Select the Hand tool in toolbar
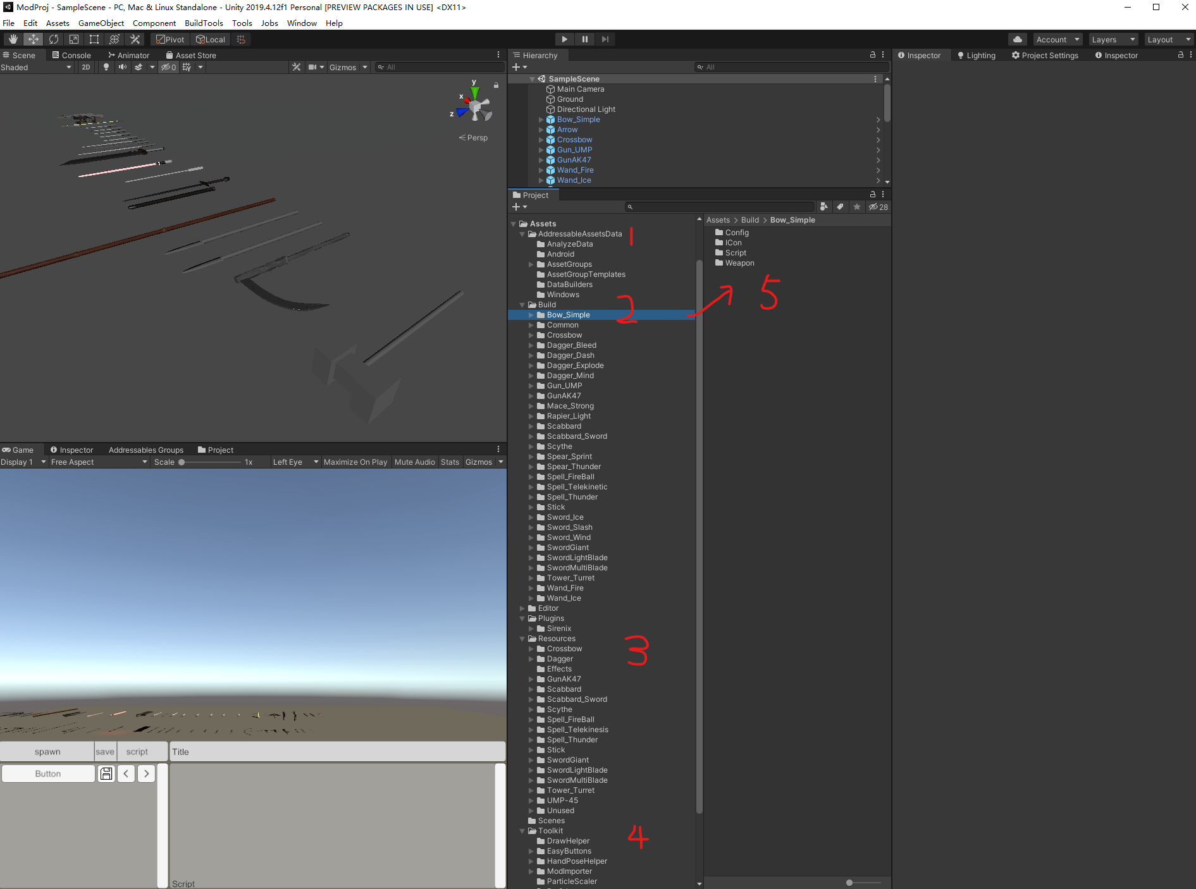This screenshot has width=1196, height=889. [x=13, y=39]
